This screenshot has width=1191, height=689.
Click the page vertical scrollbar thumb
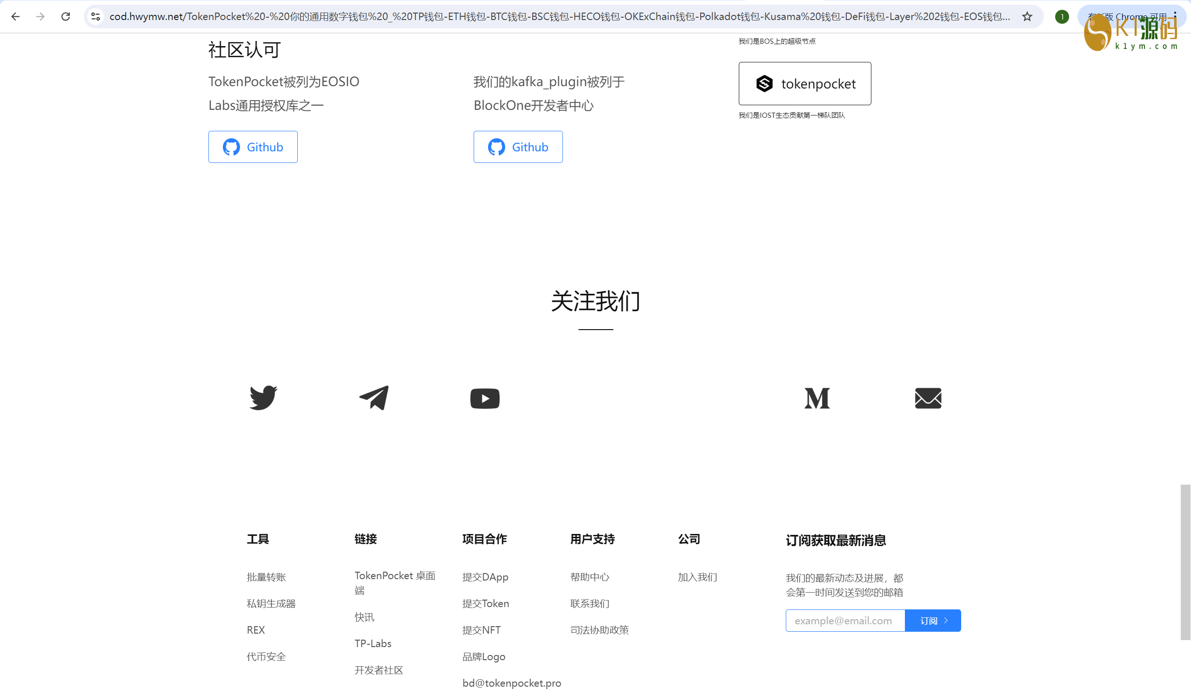point(1185,562)
